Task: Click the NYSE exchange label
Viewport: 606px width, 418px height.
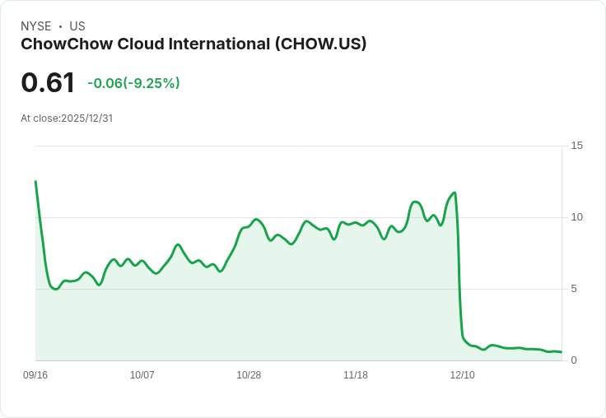Action: click(x=36, y=26)
